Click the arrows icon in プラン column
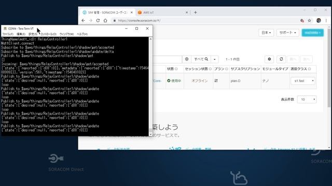 [216, 81]
